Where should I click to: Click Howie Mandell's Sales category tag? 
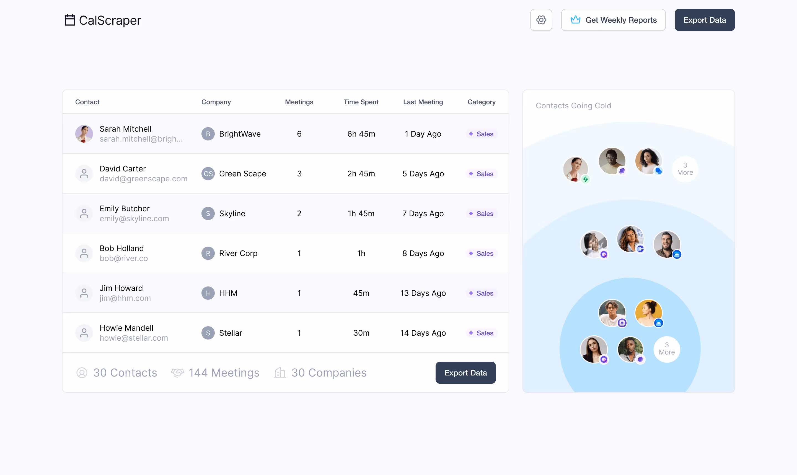pos(482,333)
